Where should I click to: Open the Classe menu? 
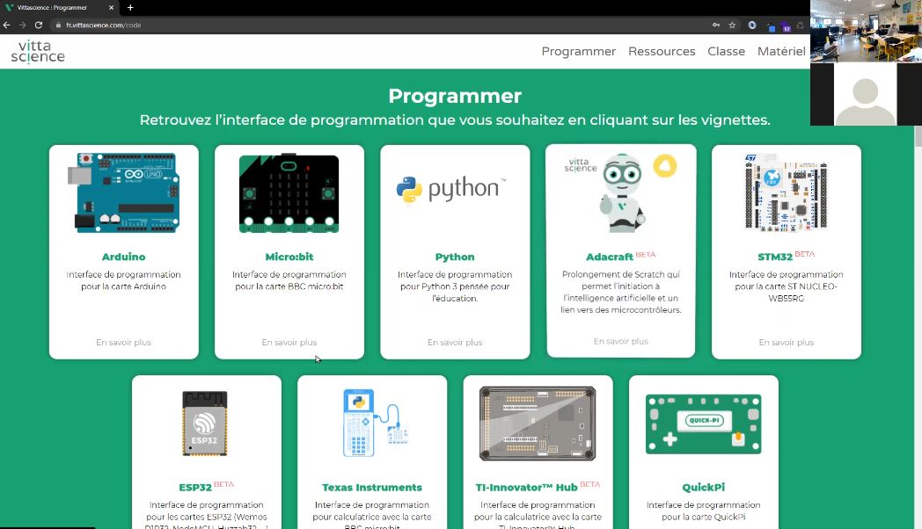tap(726, 52)
